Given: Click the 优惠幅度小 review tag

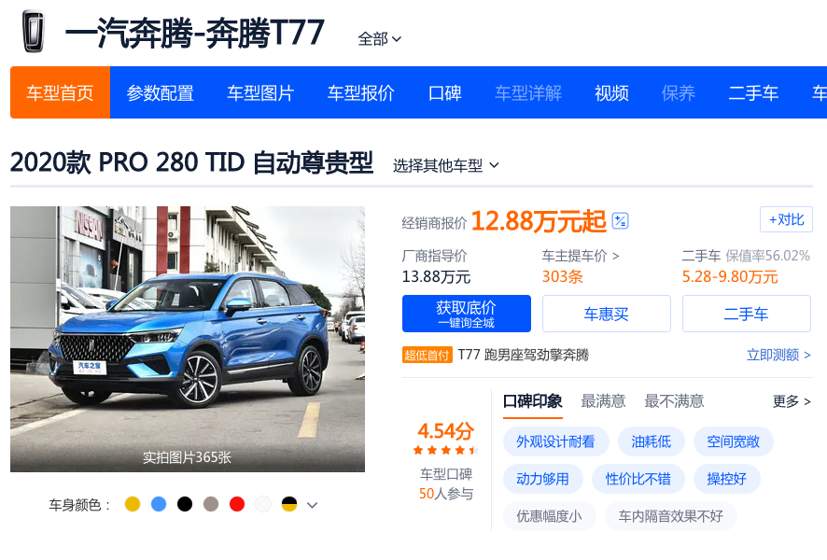Looking at the screenshot, I should point(549,516).
